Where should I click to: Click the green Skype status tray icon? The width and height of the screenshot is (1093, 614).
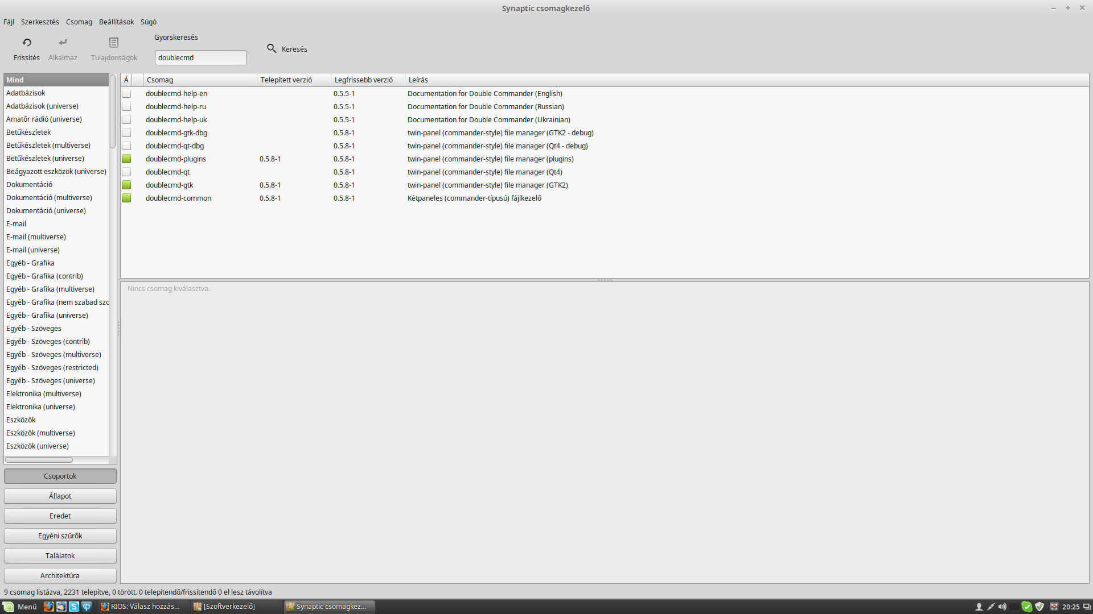[1027, 607]
